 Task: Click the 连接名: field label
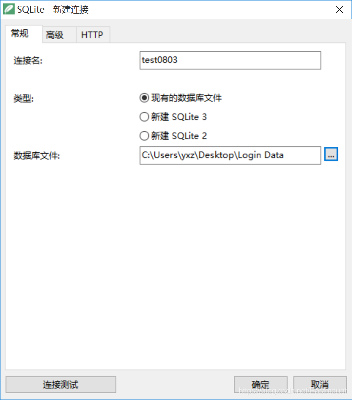(x=28, y=60)
